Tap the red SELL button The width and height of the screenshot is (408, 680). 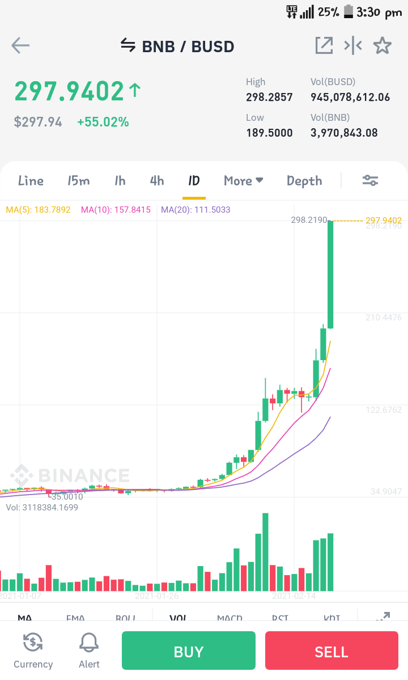click(x=331, y=651)
